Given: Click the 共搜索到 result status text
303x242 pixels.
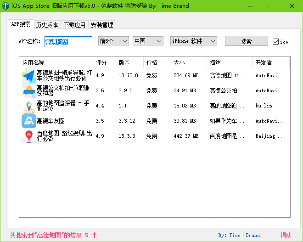Looking at the screenshot, I should tap(54, 235).
